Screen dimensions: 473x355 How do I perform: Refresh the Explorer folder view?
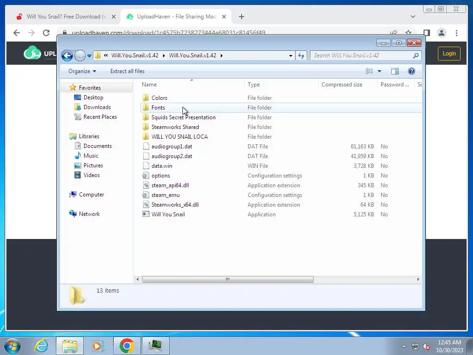pos(301,55)
